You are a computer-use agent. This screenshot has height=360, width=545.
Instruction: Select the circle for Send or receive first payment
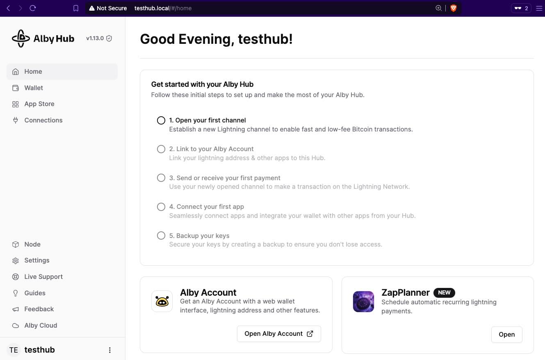coord(161,178)
